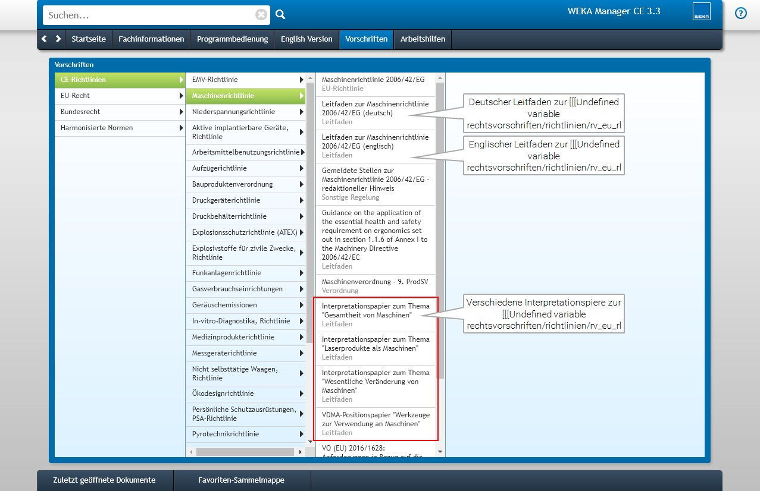Click the magnifier search icon

pos(280,15)
